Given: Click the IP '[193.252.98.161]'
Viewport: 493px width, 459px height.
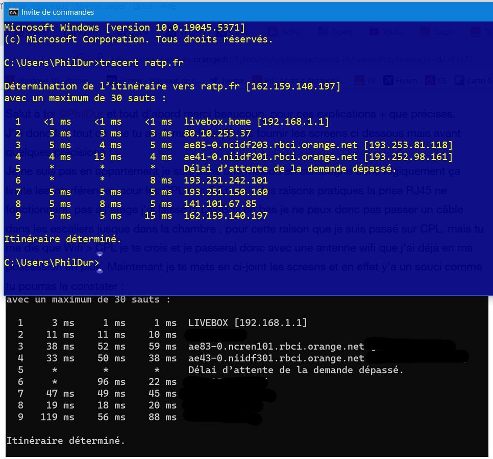Looking at the screenshot, I should (408, 157).
